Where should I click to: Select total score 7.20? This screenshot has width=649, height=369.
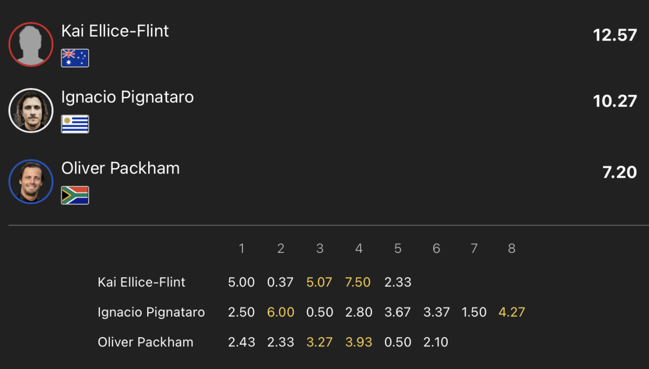pos(620,172)
